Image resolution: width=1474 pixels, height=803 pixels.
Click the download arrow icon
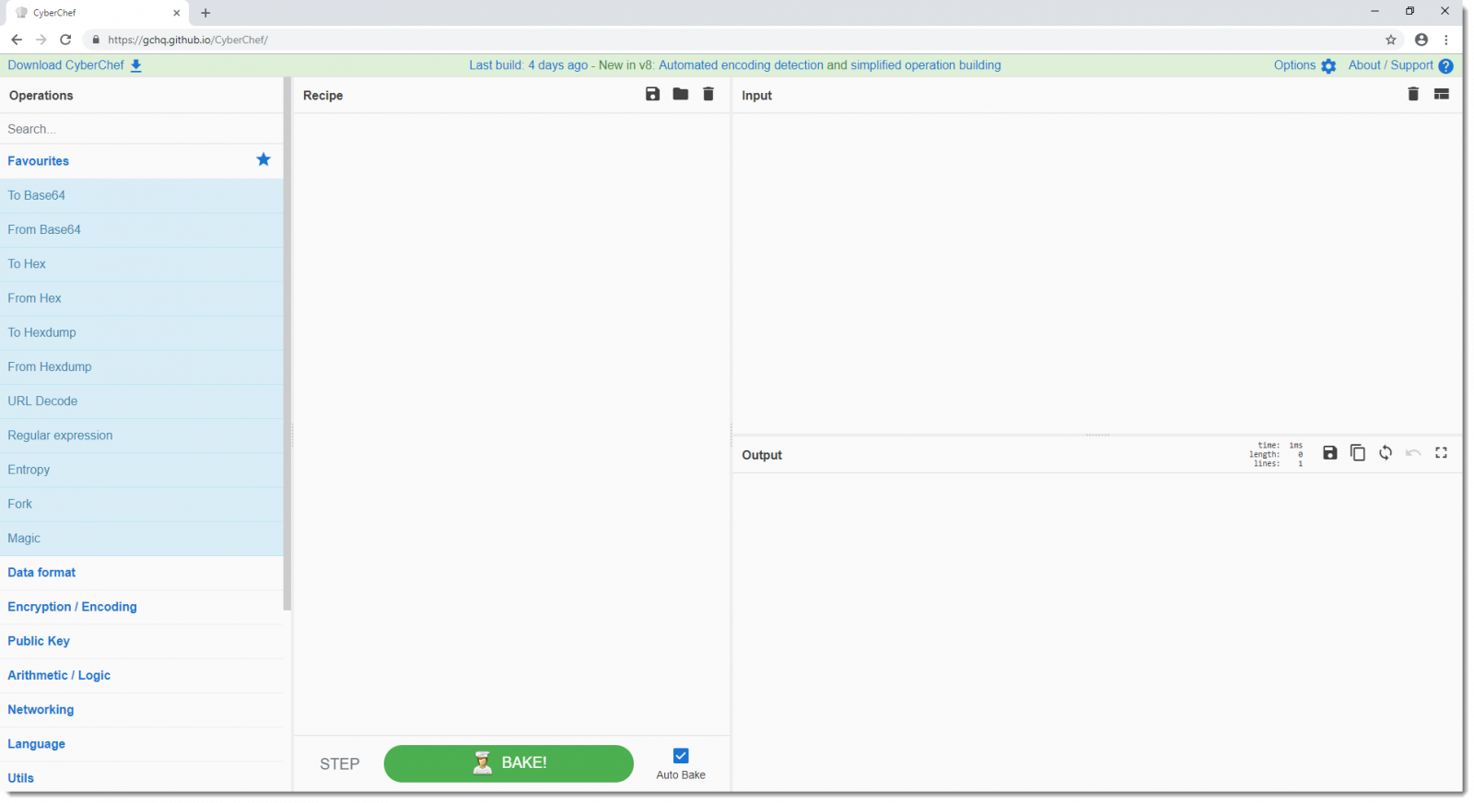click(x=136, y=65)
